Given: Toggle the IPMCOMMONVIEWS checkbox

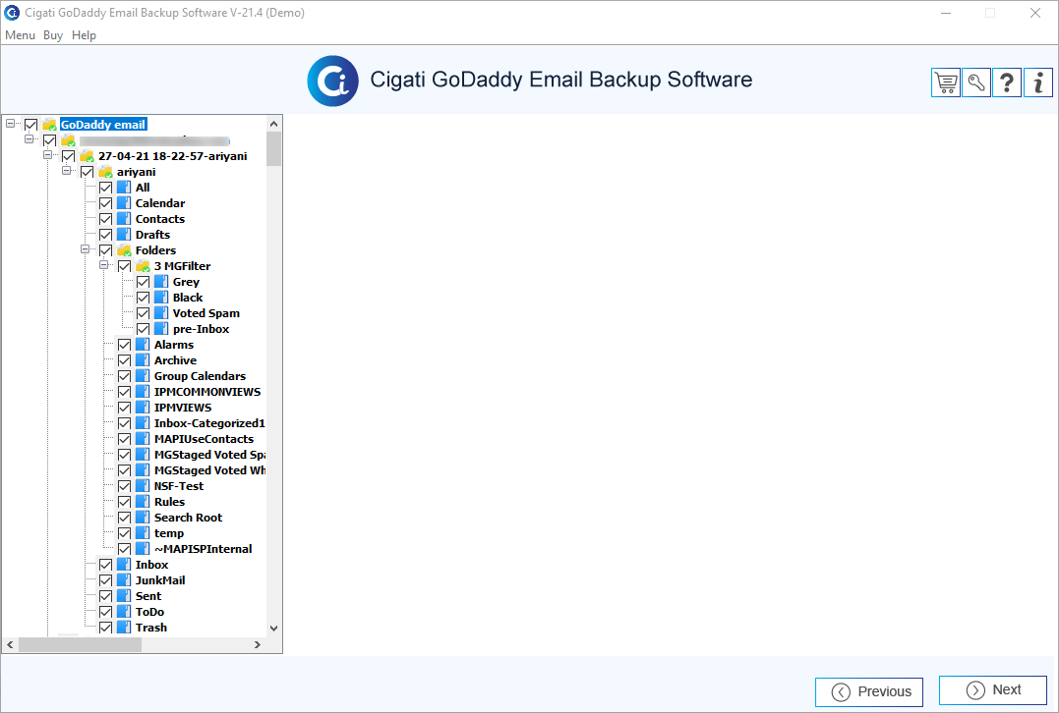Looking at the screenshot, I should click(x=124, y=392).
